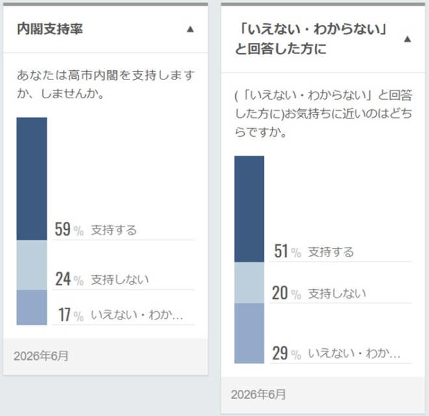Click the truncated 29% いえない・わか… label

[336, 353]
